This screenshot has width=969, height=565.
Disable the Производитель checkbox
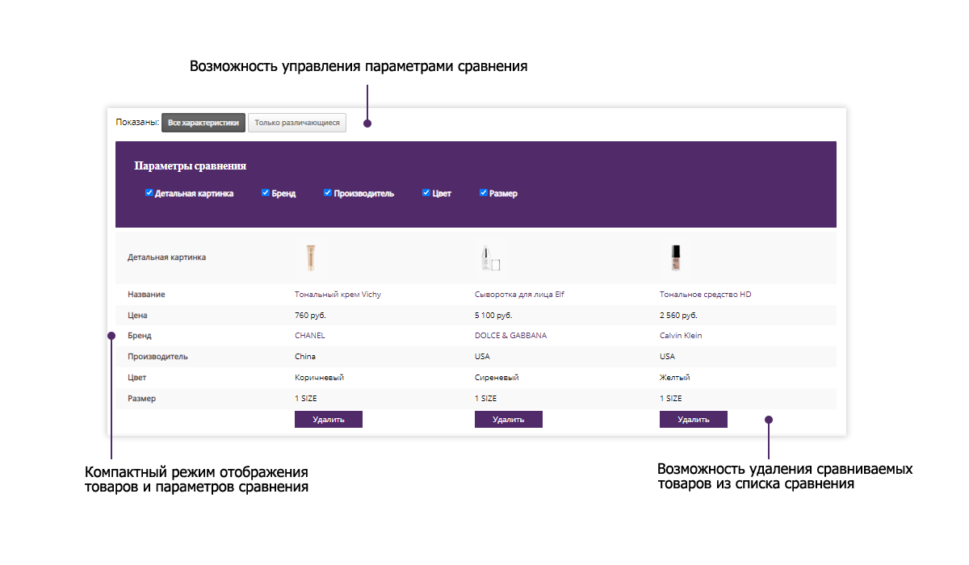tap(328, 193)
